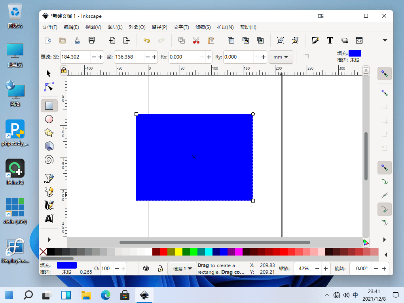Click the vertical canvas scrollbar
Screen dimensions: 404x303
(x=366, y=156)
